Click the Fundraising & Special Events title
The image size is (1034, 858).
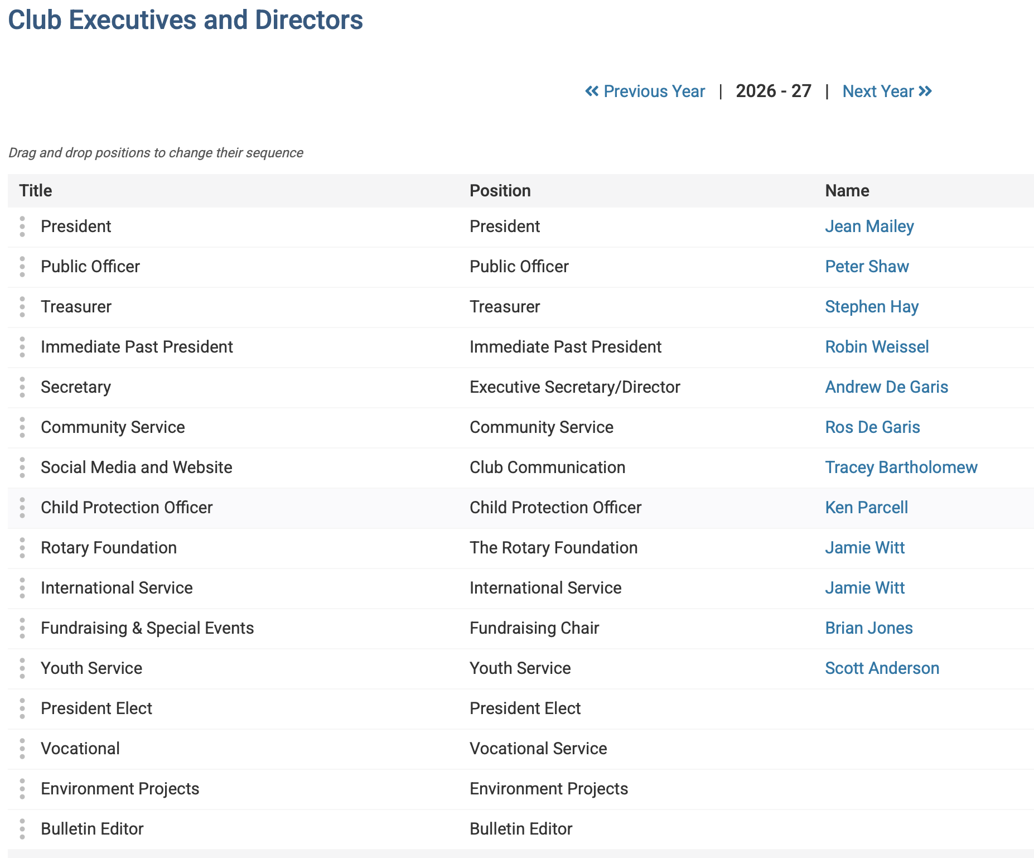point(147,628)
